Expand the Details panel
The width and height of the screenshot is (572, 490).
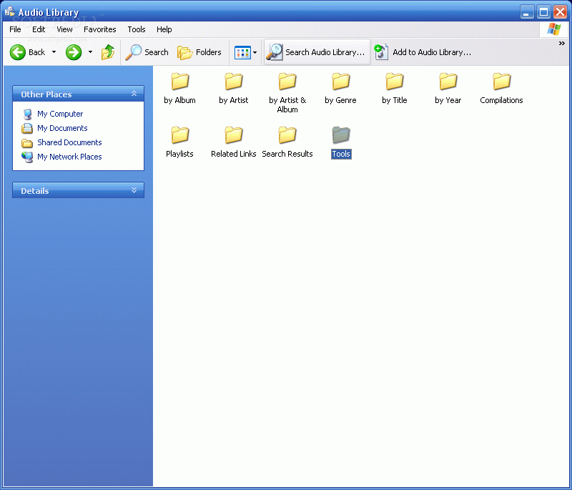(134, 190)
